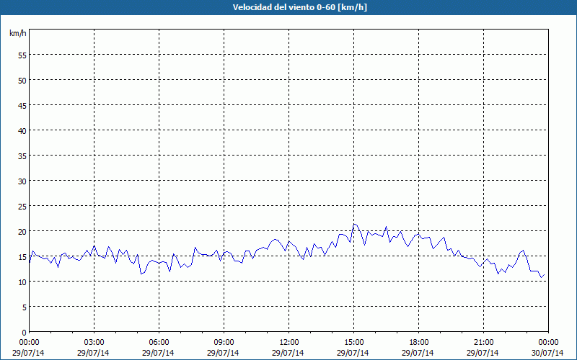Click the chart title 'Velocidad del viento 0-60 [km/h]'
Viewport: 577px width, 360px height.
coord(300,7)
